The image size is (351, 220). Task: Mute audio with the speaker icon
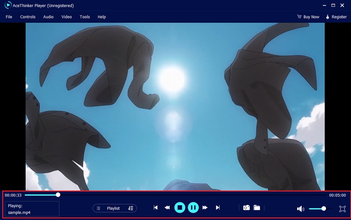click(301, 209)
